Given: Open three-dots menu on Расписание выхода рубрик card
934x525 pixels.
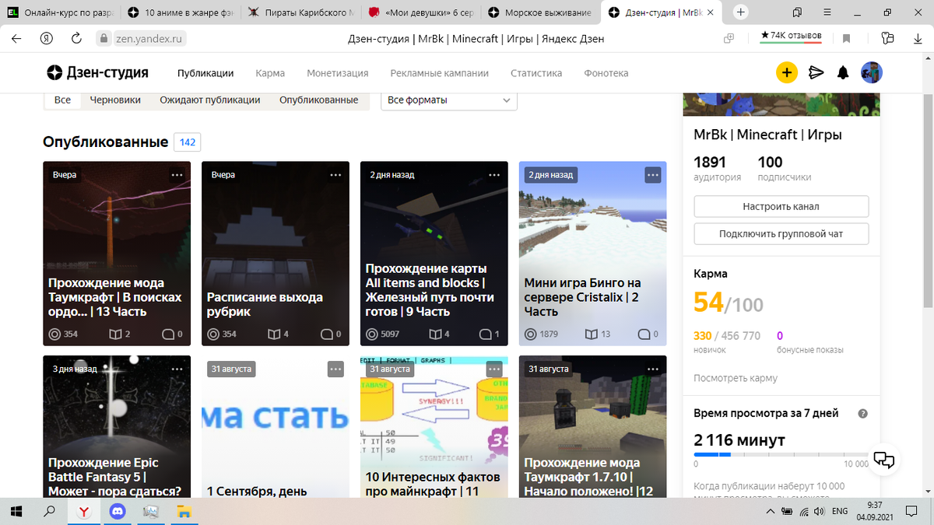Looking at the screenshot, I should (335, 175).
